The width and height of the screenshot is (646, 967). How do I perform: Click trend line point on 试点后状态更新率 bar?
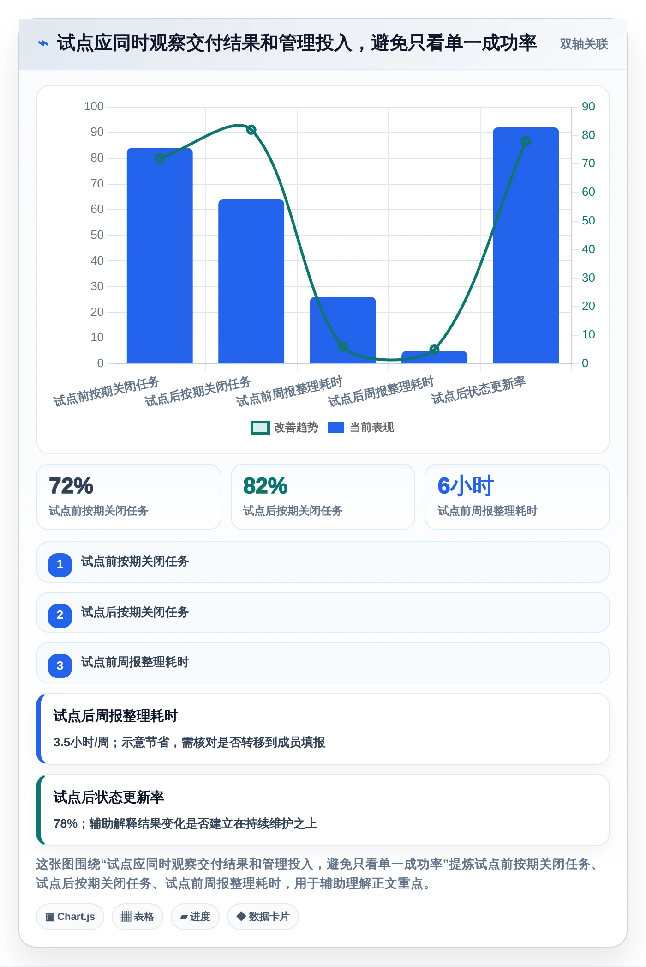(x=526, y=141)
